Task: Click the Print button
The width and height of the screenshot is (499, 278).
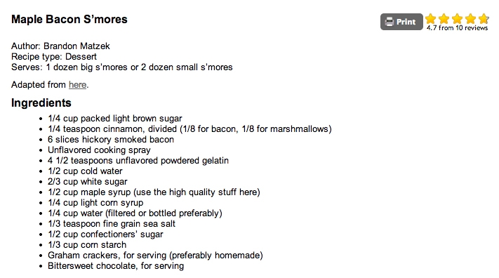Action: pos(401,22)
